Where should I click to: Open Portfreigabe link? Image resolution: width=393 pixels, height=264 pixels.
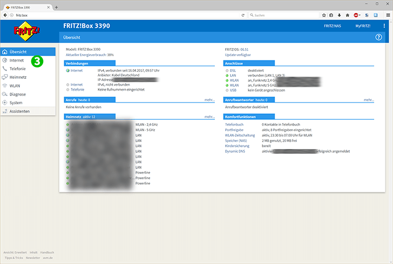pos(234,130)
